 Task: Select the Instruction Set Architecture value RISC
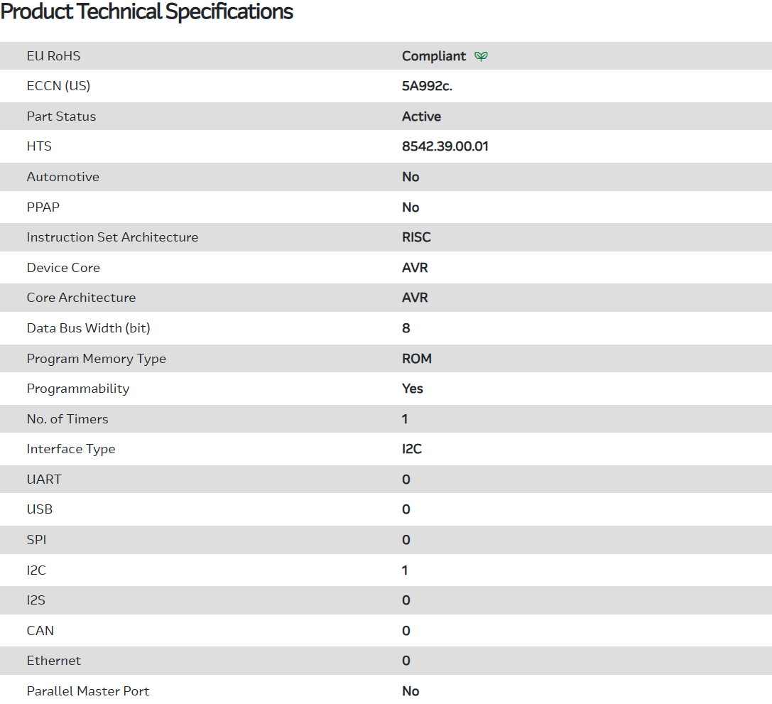pos(416,237)
